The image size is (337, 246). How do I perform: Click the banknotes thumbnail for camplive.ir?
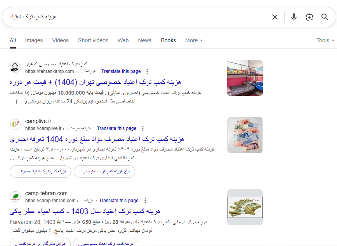tap(245, 135)
